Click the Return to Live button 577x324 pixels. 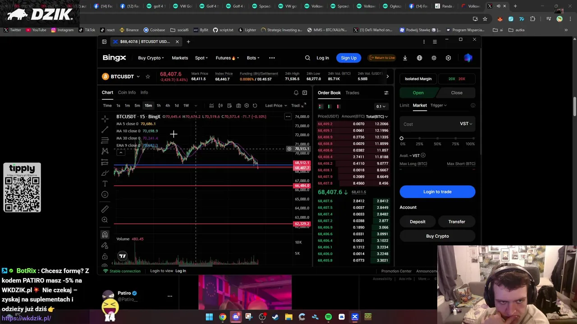coord(382,58)
